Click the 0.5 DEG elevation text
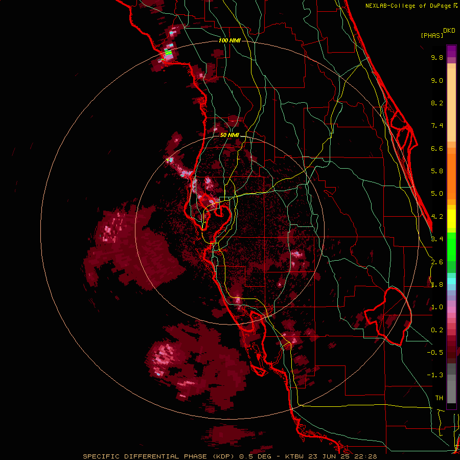 pos(256,456)
